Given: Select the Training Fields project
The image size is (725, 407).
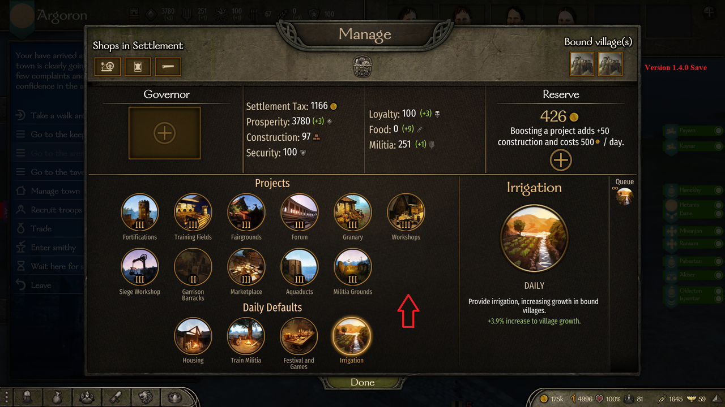Looking at the screenshot, I should [x=193, y=213].
